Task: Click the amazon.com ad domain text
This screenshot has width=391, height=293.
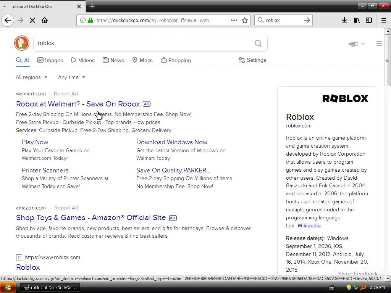Action: point(31,208)
